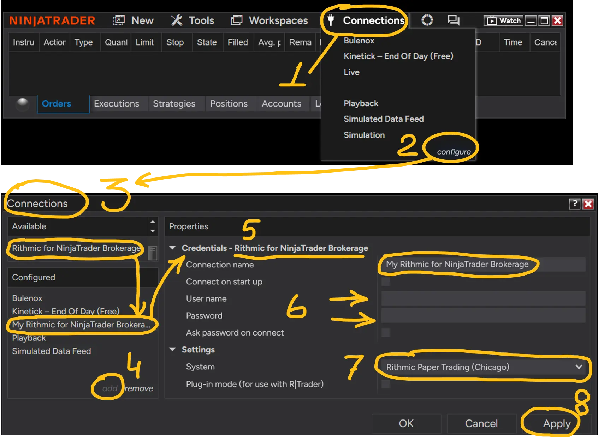Click the Tools wrench icon
The width and height of the screenshot is (598, 441).
point(177,20)
